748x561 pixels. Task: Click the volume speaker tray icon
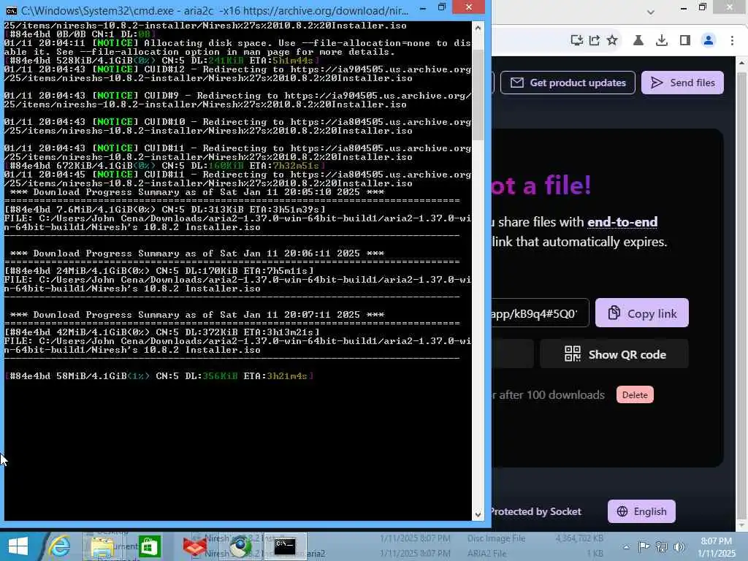tap(679, 546)
